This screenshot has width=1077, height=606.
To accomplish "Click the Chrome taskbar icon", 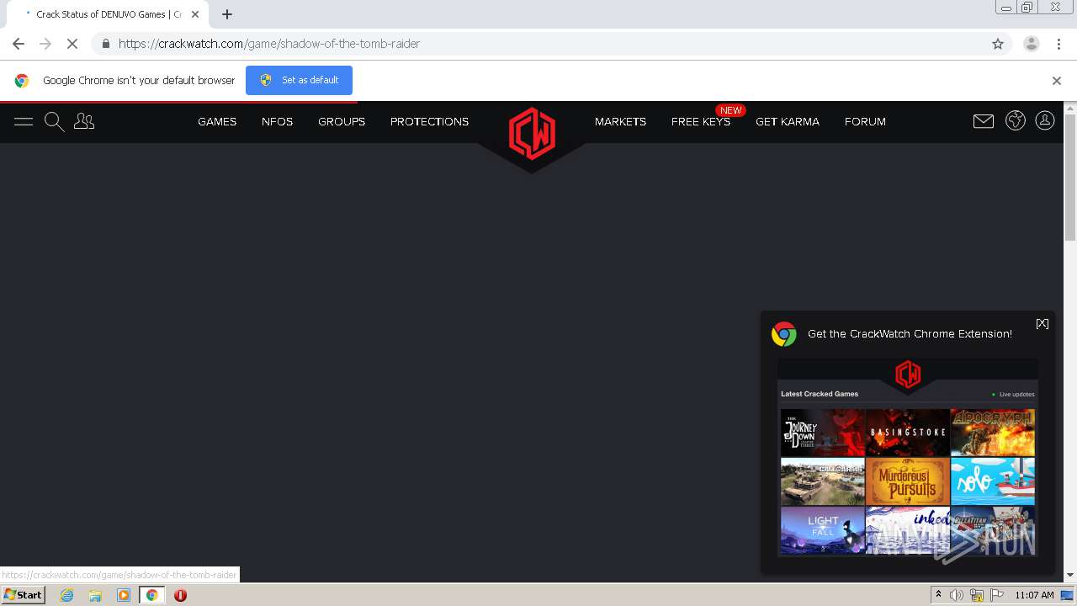I will click(x=152, y=595).
